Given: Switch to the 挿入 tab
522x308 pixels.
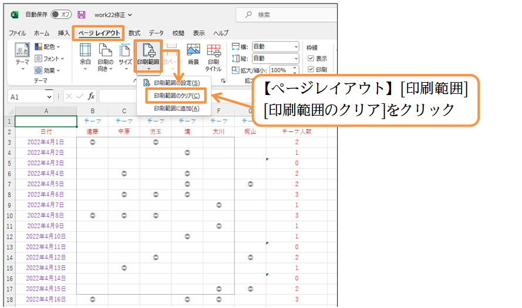Looking at the screenshot, I should [x=63, y=33].
